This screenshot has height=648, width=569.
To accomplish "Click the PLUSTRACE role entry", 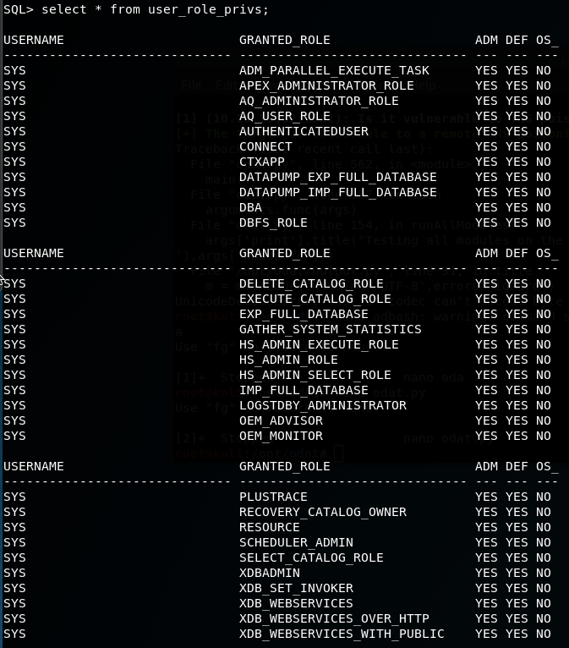I will (273, 497).
